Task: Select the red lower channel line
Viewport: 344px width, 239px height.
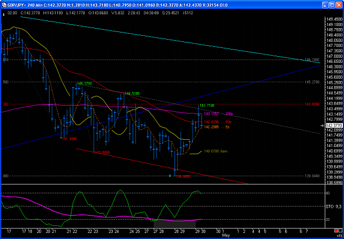Action: pyautogui.click(x=162, y=166)
